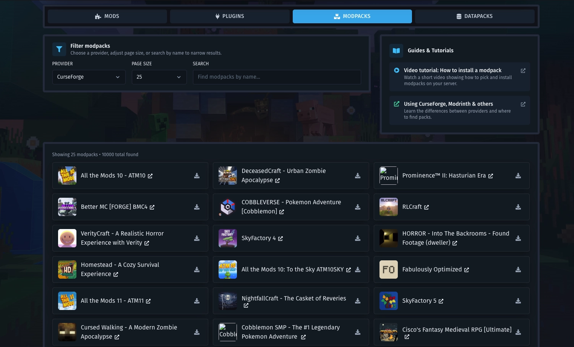Click the RLCraft modpack thumbnail
Screen dimensions: 574x347
tap(389, 207)
